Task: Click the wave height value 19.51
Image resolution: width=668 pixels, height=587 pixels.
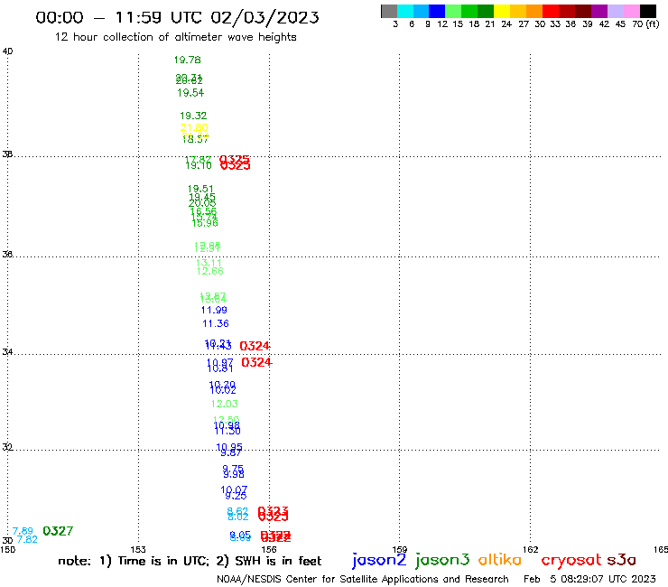Action: (200, 189)
